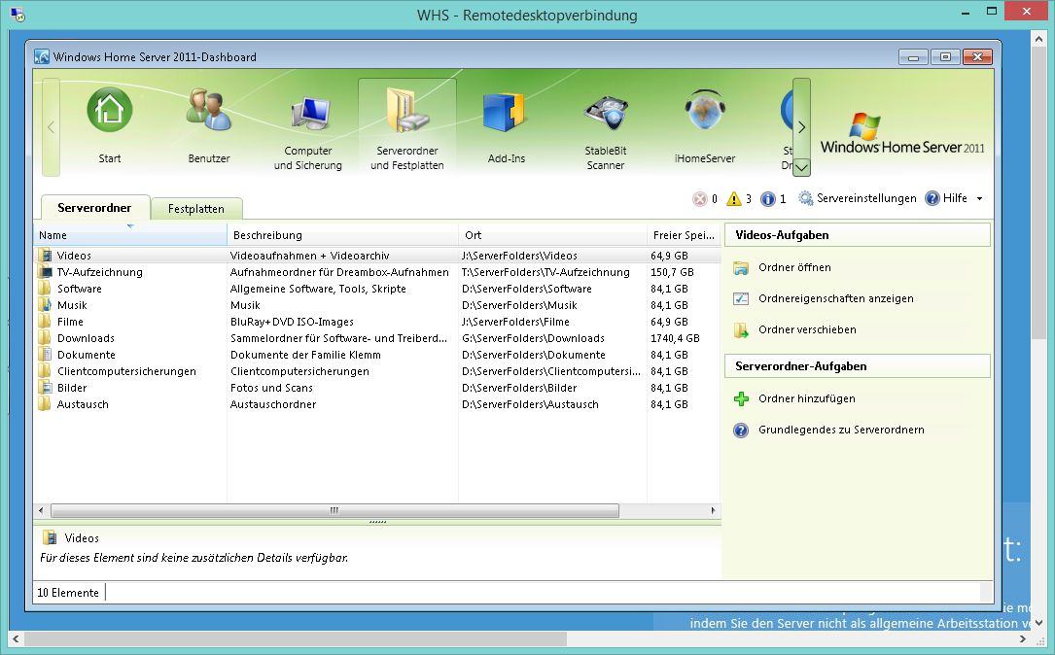The height and width of the screenshot is (655, 1055).
Task: Click location J:\ServerFolders\Filme cell
Action: (515, 322)
